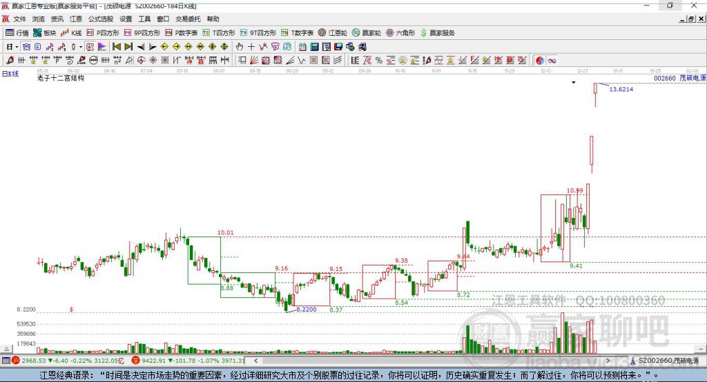Open the T四方形 tool
Viewport: 707px width, 382px height.
[219, 33]
